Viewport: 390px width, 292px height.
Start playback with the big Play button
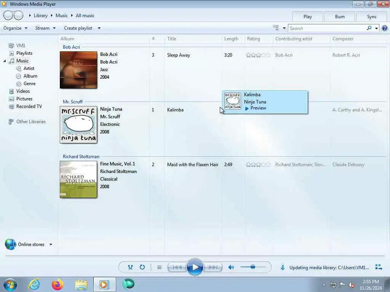pos(195,267)
